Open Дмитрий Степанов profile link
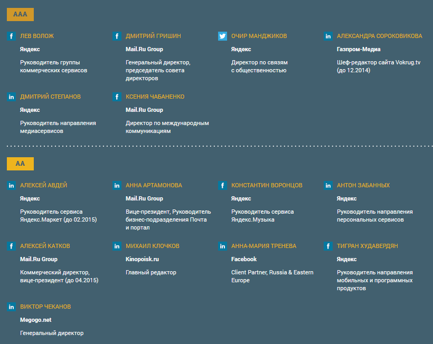 click(50, 97)
